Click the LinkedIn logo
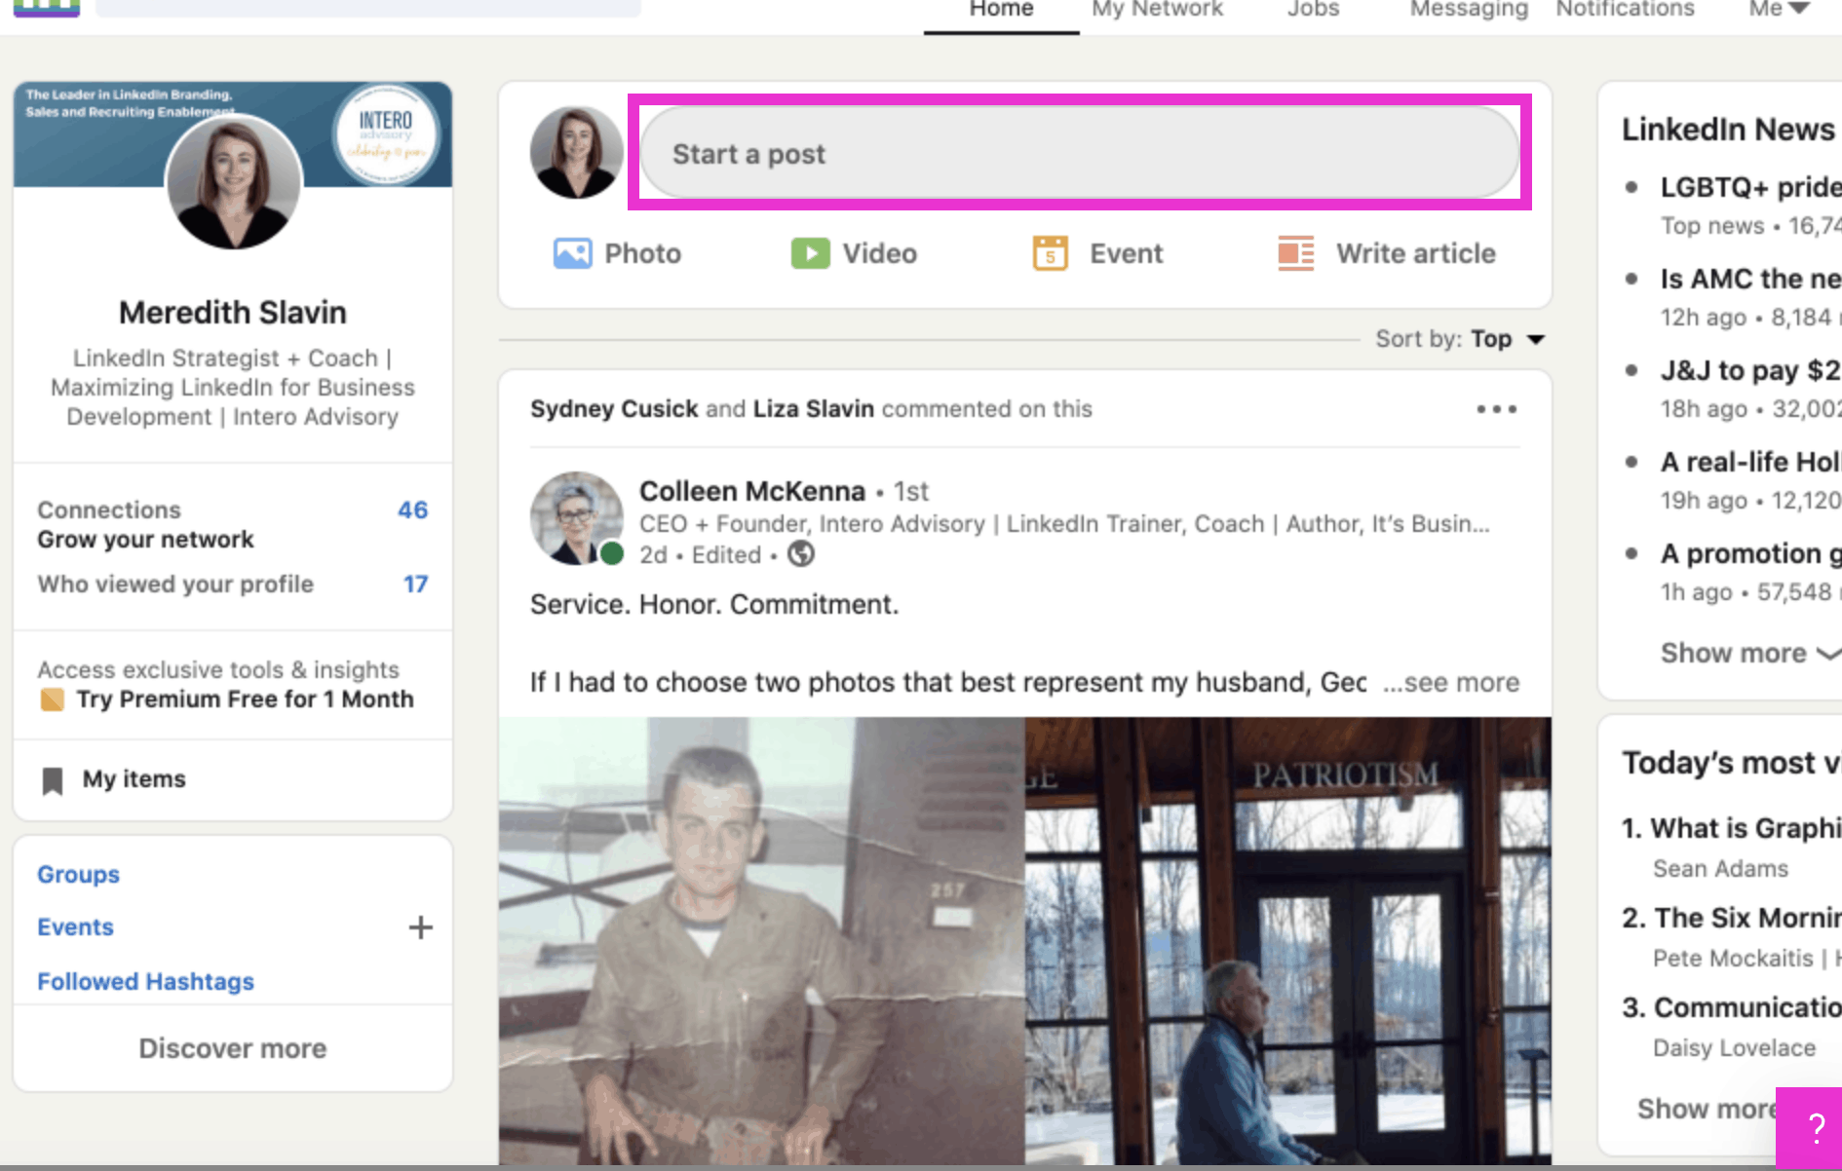The image size is (1842, 1171). (46, 10)
